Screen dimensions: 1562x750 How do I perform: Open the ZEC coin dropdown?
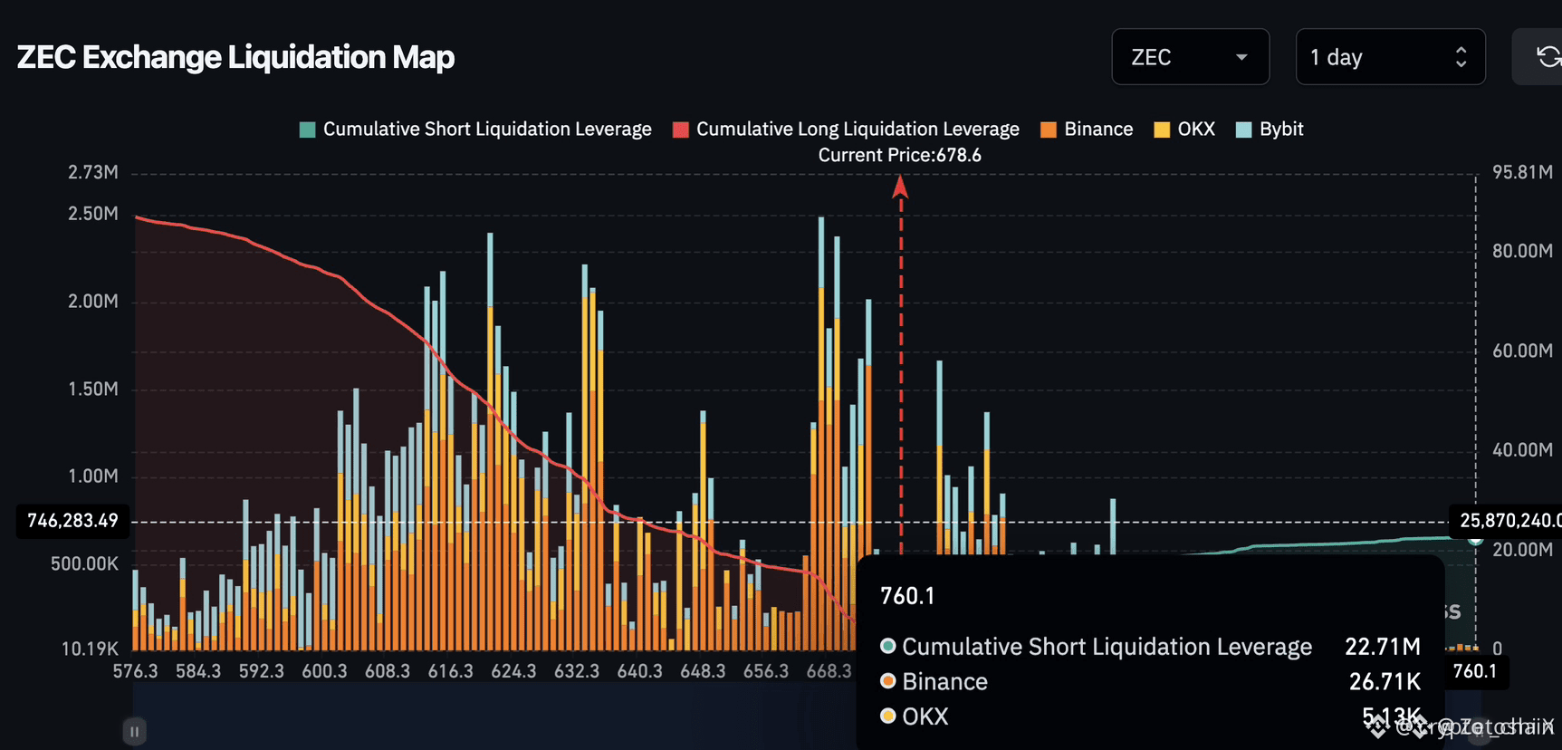1190,57
